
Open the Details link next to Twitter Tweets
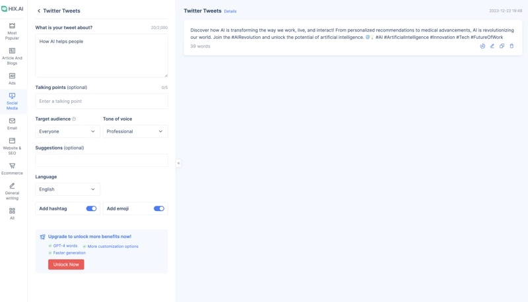[x=230, y=11]
